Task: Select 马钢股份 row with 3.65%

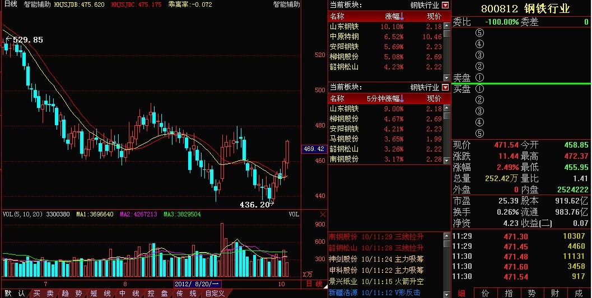Action: [x=385, y=139]
